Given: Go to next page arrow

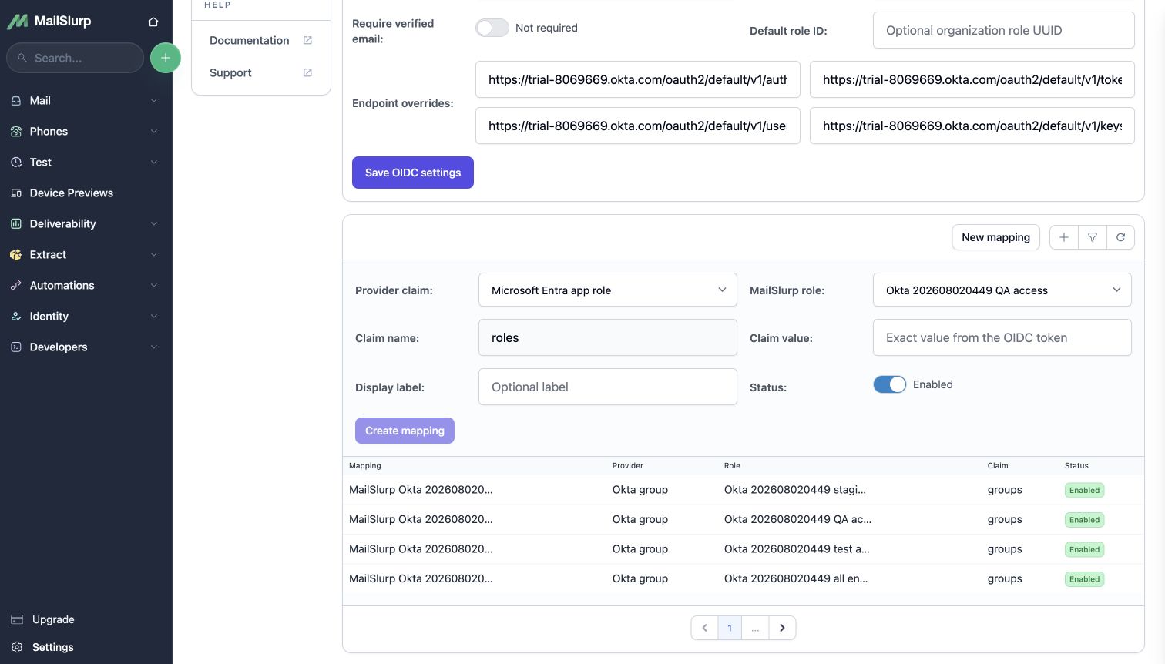Looking at the screenshot, I should (x=782, y=628).
